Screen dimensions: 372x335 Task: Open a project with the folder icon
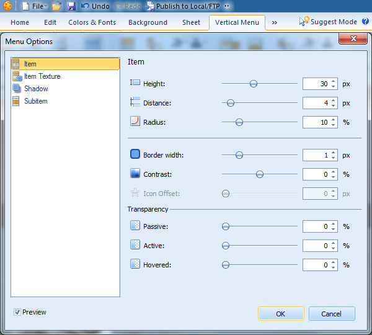click(x=56, y=6)
